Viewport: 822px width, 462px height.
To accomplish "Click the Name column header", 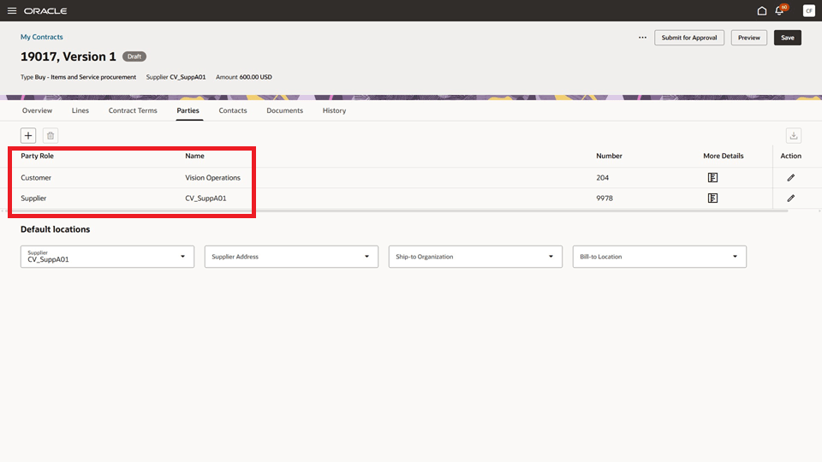I will (x=194, y=156).
